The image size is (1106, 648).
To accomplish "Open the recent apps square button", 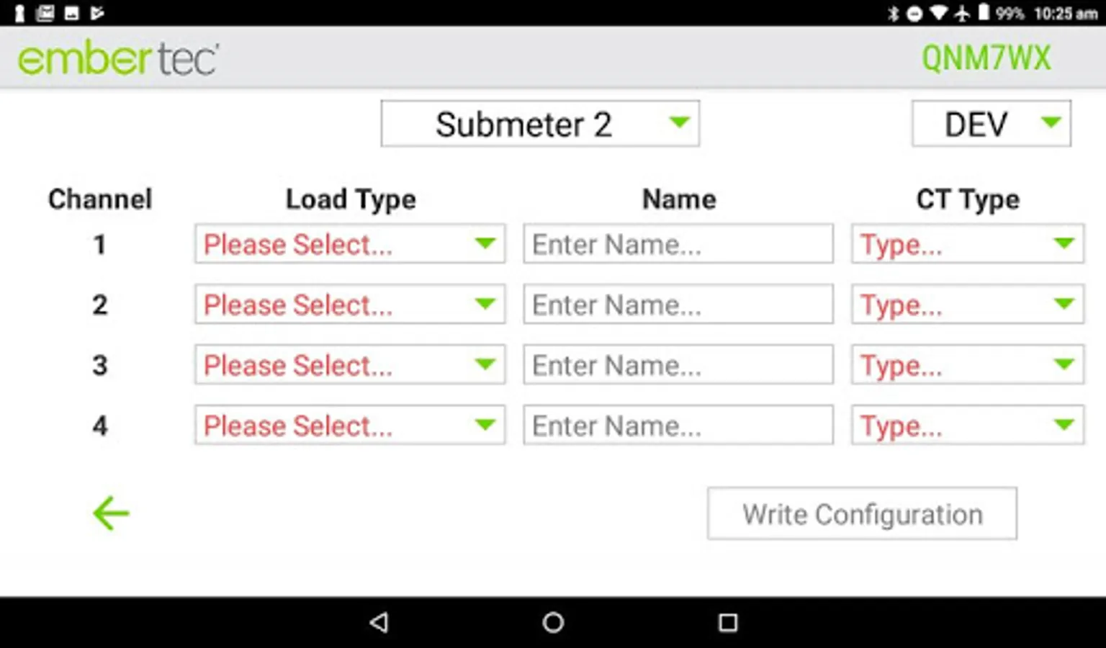I will coord(728,622).
